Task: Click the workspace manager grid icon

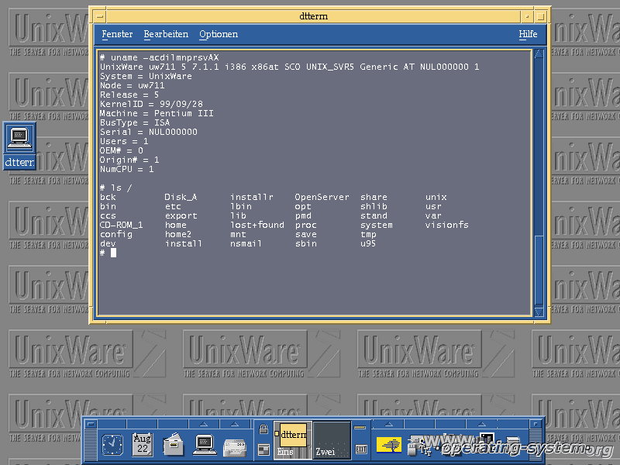Action: click(263, 449)
